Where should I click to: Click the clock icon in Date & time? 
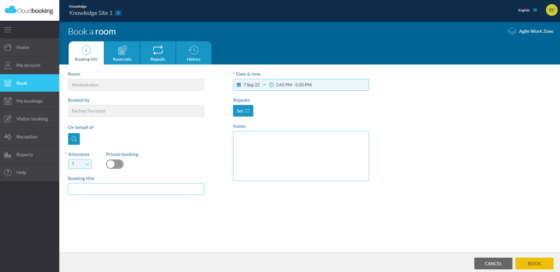pos(271,85)
